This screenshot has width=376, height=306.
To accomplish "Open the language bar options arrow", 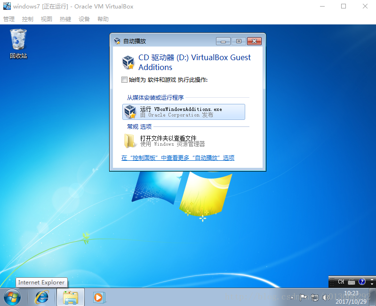I will click(x=372, y=284).
